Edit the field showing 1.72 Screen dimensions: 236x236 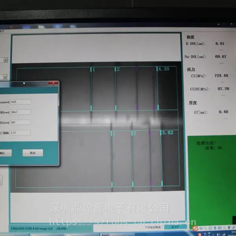coord(20,133)
